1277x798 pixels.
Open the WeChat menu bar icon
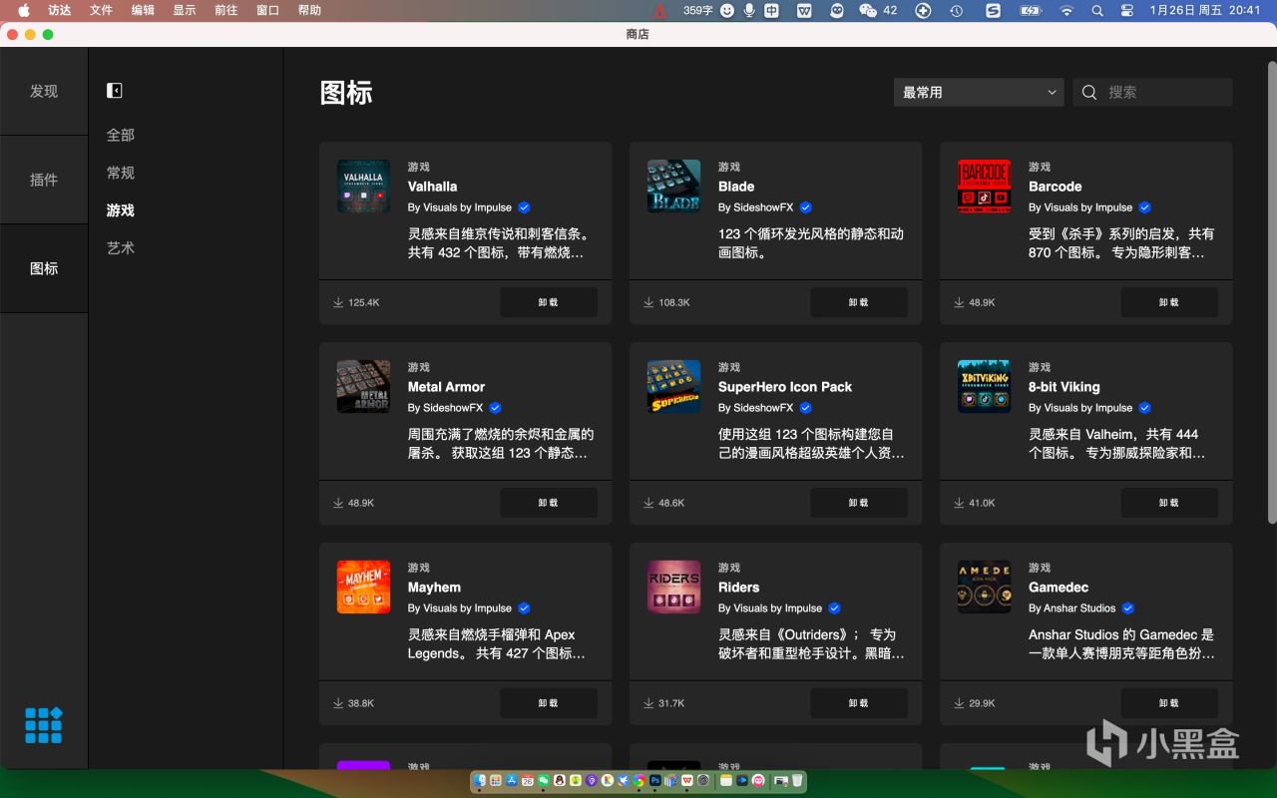[x=867, y=10]
